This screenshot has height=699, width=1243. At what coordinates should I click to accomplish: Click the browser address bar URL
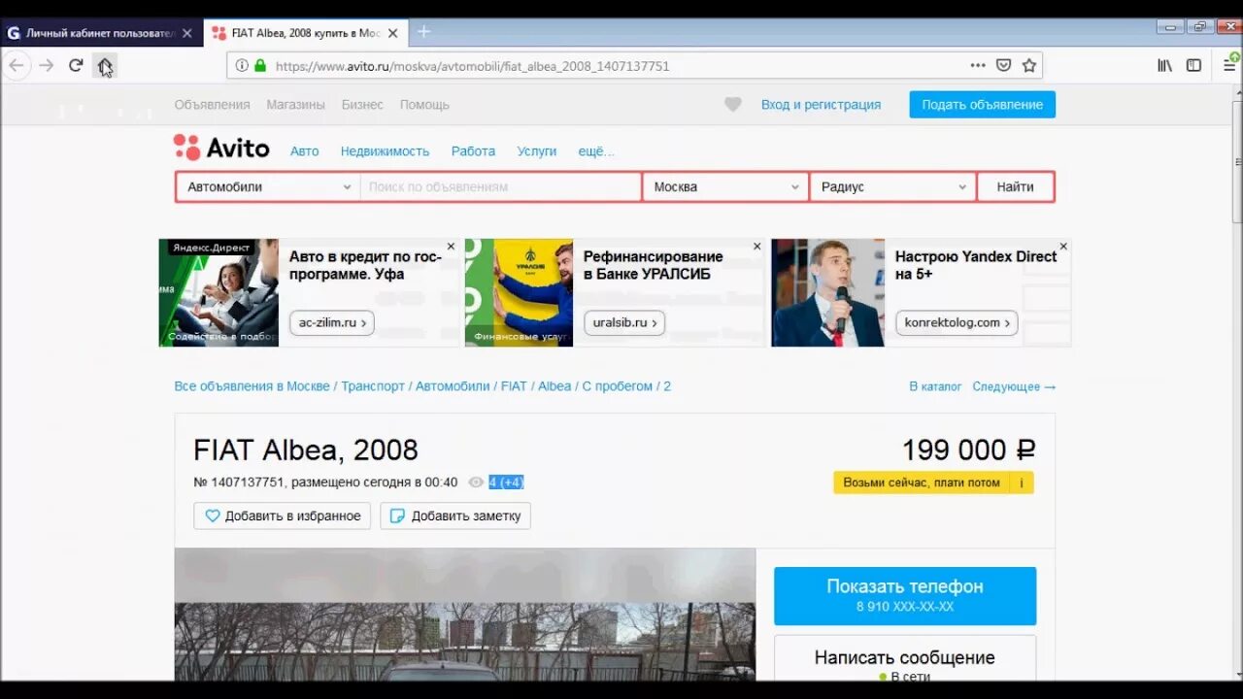(x=472, y=66)
